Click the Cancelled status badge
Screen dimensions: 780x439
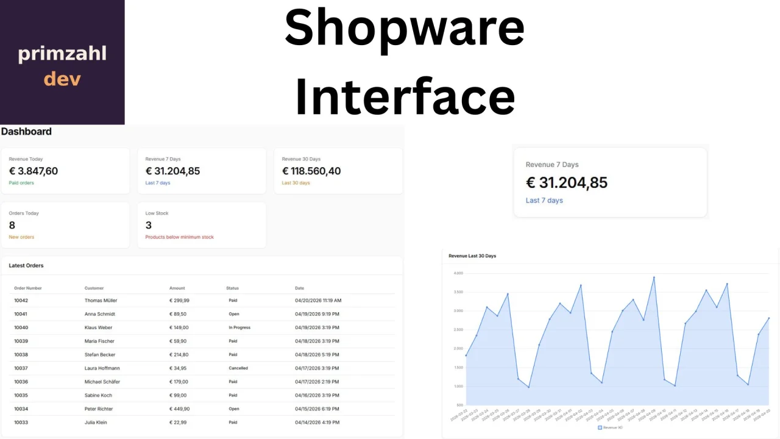(238, 368)
